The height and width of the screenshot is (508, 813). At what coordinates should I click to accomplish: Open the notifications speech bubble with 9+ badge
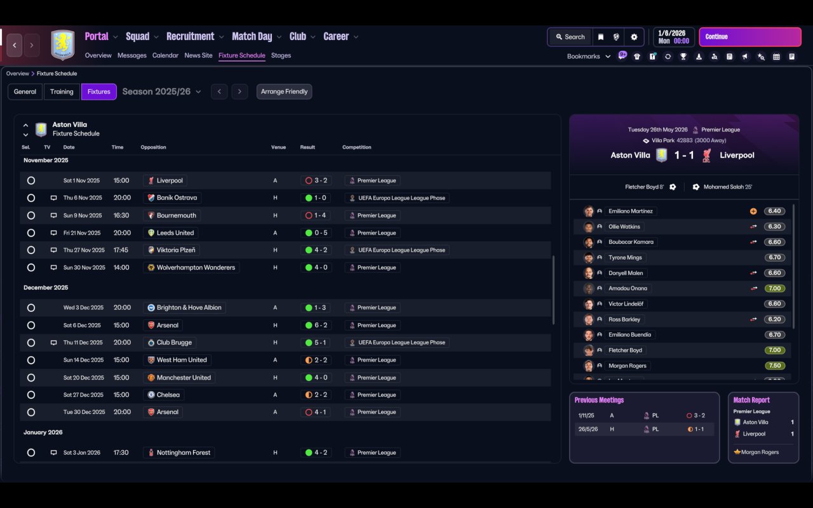click(x=622, y=56)
